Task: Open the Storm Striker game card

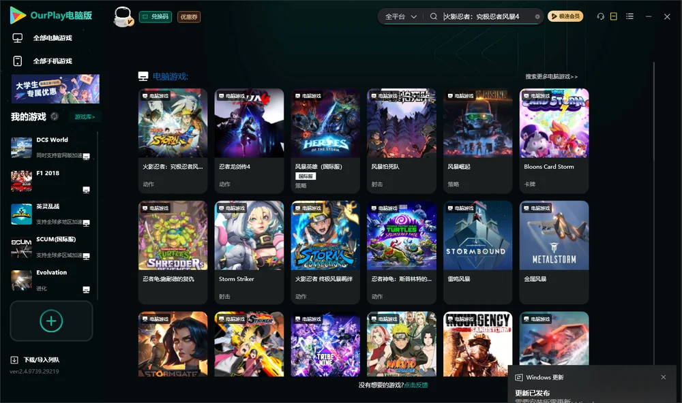Action: coord(249,253)
